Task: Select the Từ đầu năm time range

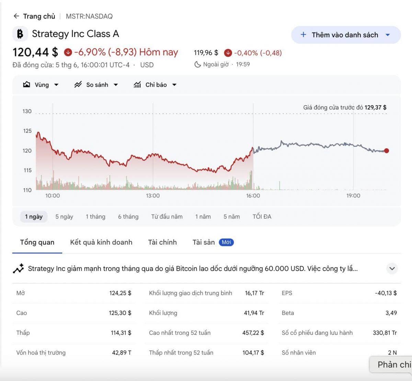Action: 167,217
